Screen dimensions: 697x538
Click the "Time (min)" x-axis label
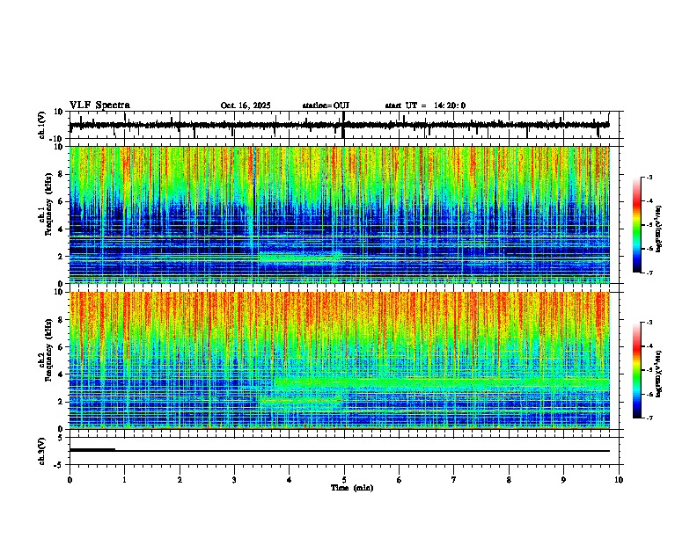352,488
